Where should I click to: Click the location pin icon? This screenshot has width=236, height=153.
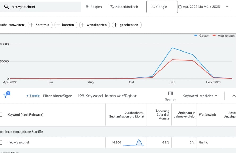tap(87, 7)
